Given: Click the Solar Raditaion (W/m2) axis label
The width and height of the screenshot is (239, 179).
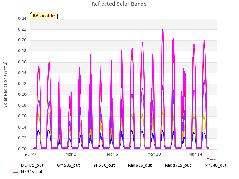Looking at the screenshot, I should tap(5, 85).
